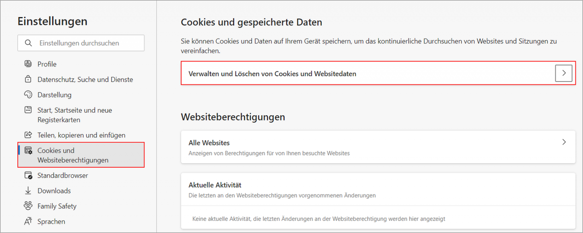The height and width of the screenshot is (233, 583).
Task: Select the Teilen, kopieren und einfügen icon
Action: pyautogui.click(x=28, y=134)
